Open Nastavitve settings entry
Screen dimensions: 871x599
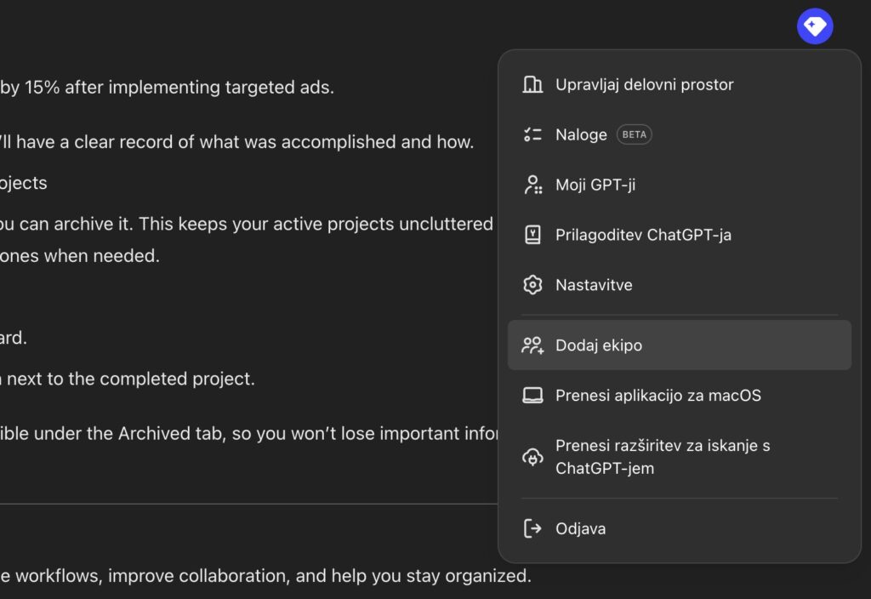(x=680, y=284)
